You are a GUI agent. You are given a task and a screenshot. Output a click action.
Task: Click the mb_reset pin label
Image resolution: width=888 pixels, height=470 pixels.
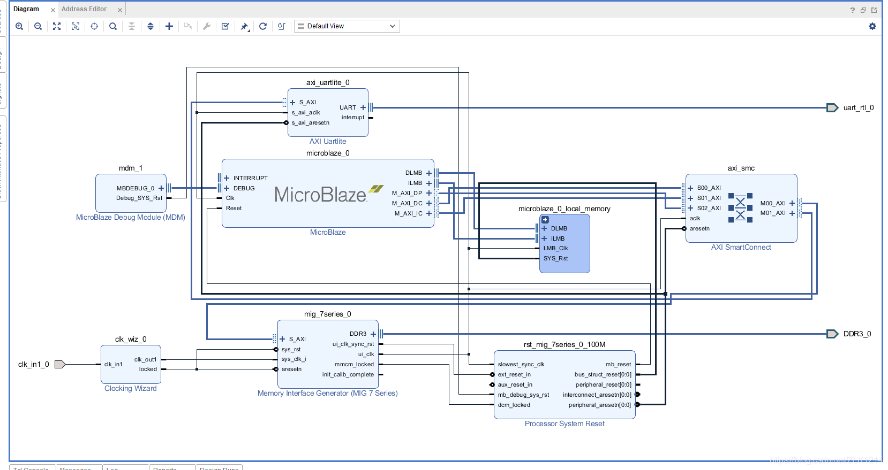pyautogui.click(x=618, y=365)
